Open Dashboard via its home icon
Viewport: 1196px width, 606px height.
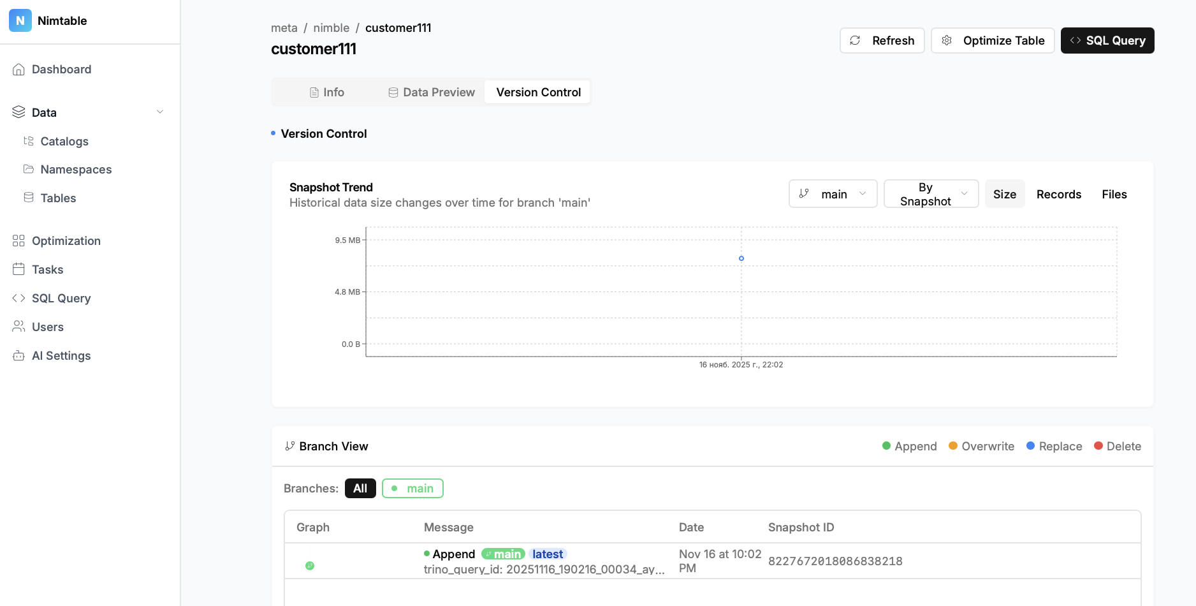[18, 70]
